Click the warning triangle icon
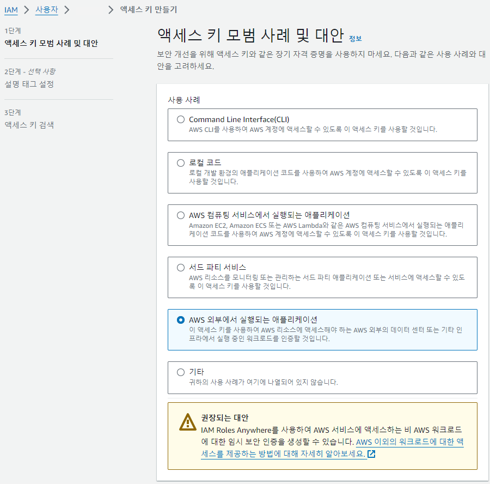The width and height of the screenshot is (490, 484). (x=188, y=422)
